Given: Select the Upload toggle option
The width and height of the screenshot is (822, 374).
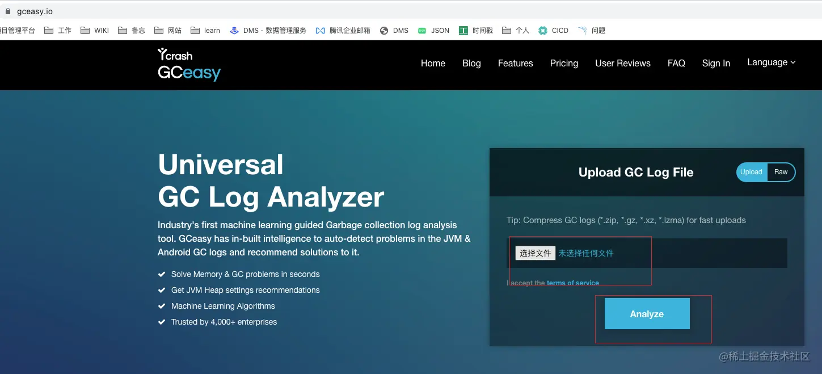Looking at the screenshot, I should (x=751, y=172).
